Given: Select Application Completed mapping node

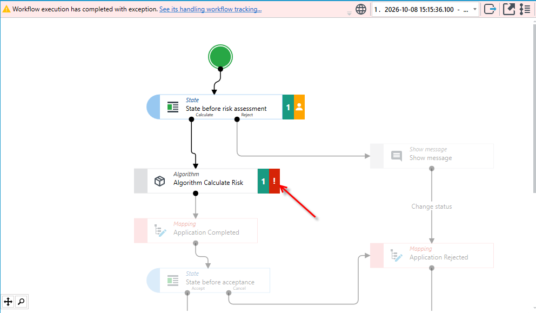Looking at the screenshot, I should 196,230.
